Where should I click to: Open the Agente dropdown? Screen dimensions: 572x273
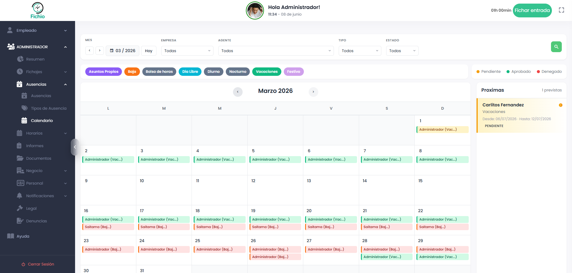tap(276, 51)
